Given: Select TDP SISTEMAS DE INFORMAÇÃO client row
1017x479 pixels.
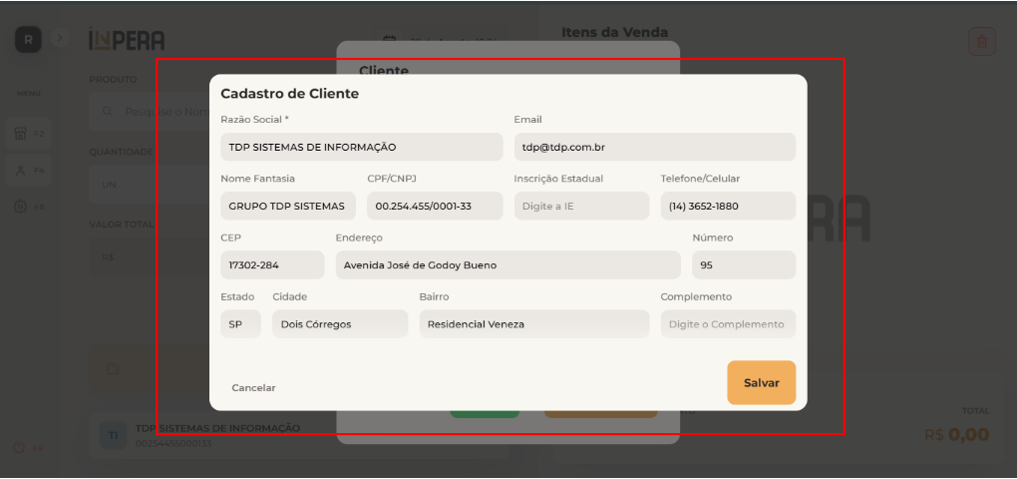Looking at the screenshot, I should pos(298,435).
